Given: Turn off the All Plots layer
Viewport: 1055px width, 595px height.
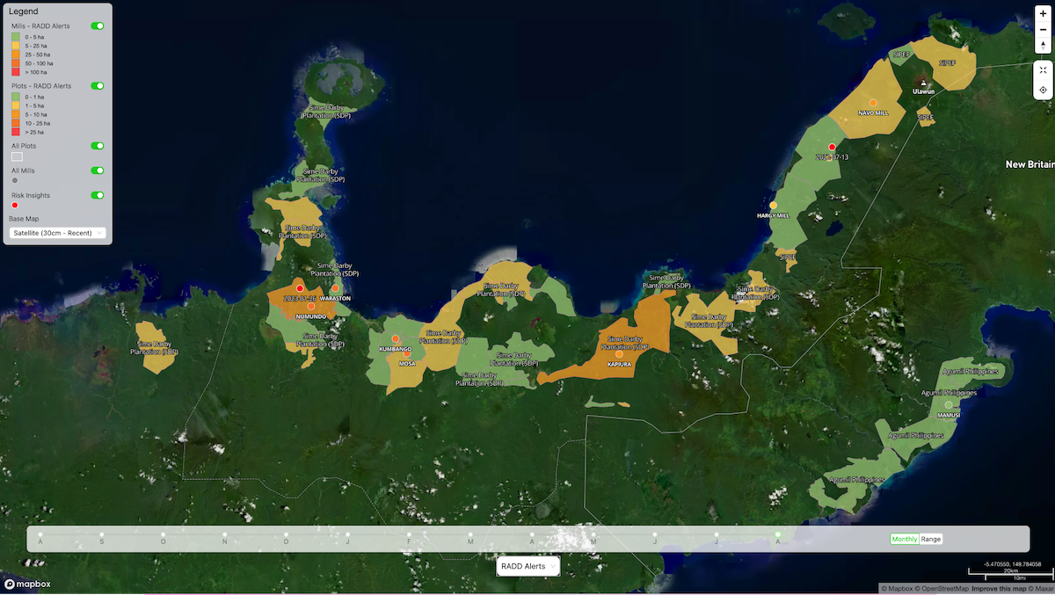Looking at the screenshot, I should 98,146.
